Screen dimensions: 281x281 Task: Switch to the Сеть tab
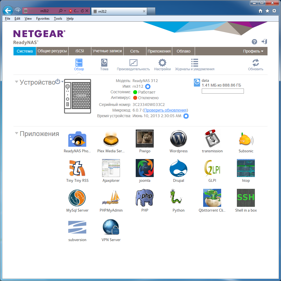pyautogui.click(x=135, y=51)
